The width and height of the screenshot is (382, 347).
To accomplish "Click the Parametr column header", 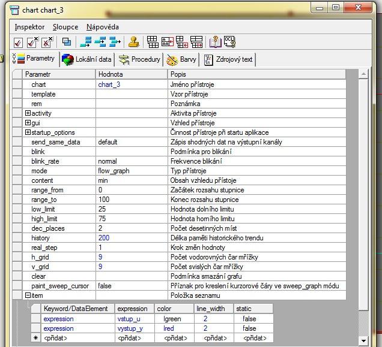I will click(x=59, y=74).
